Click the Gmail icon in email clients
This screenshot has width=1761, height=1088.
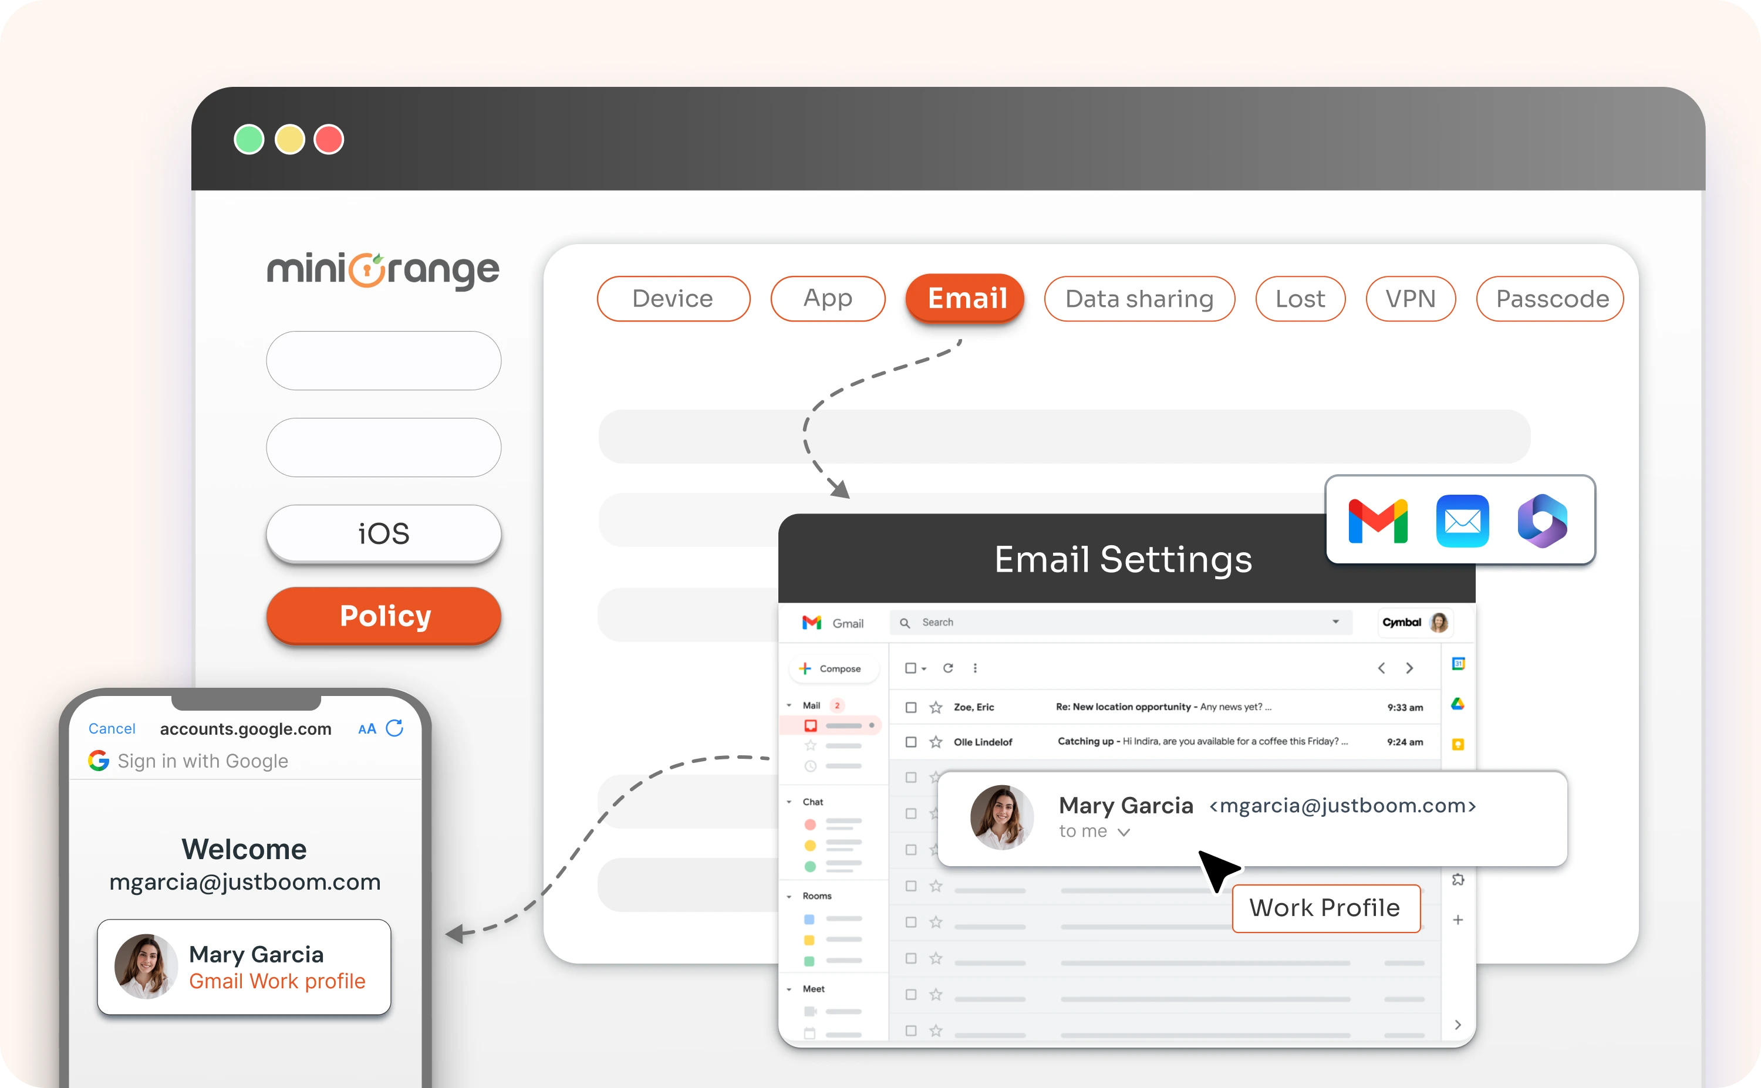[x=1379, y=518]
